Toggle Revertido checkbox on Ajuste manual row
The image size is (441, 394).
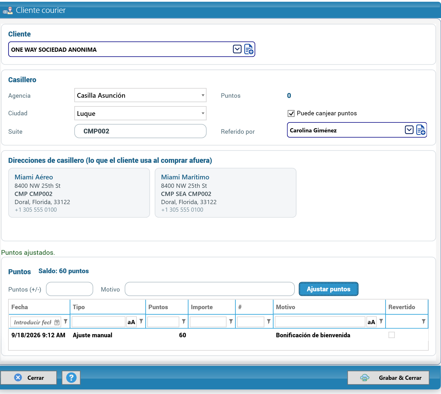tap(392, 335)
